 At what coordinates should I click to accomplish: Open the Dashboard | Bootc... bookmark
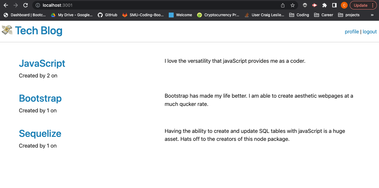(25, 15)
